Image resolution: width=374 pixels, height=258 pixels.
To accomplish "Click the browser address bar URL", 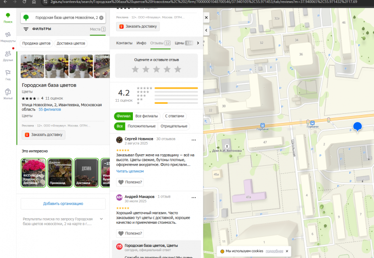I will pos(204,2).
